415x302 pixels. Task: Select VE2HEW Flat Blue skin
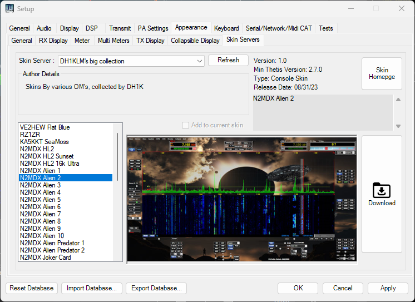pos(66,127)
